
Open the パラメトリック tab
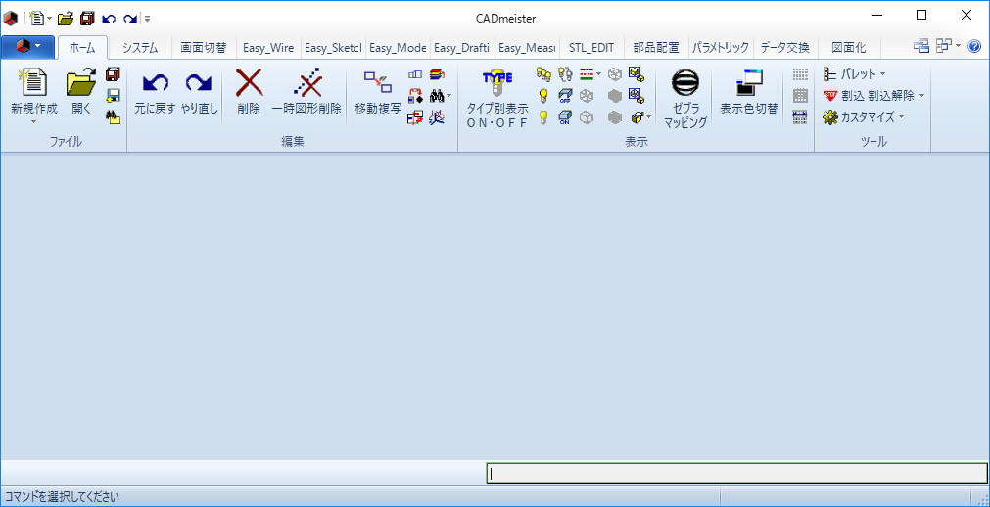(x=721, y=47)
